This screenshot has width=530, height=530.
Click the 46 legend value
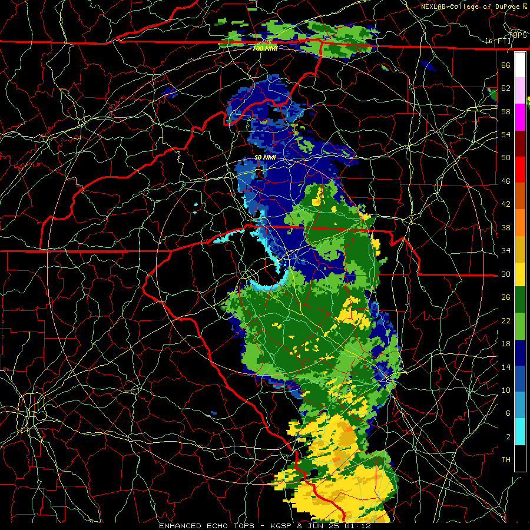tap(506, 181)
